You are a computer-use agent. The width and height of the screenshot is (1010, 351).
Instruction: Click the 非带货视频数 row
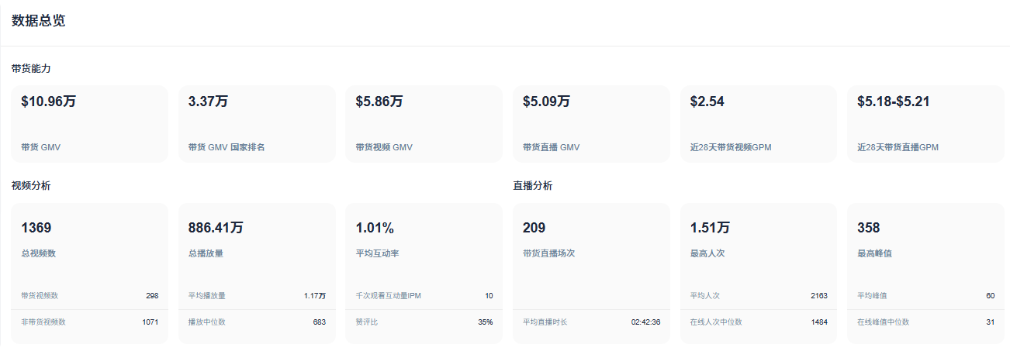point(89,322)
